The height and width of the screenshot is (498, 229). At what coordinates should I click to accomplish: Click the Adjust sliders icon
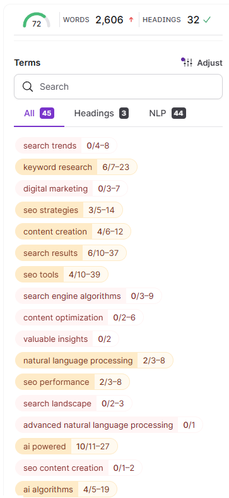187,62
